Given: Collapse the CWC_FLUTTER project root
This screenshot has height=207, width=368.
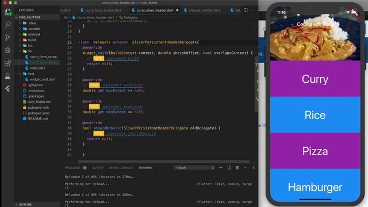Looking at the screenshot, I should point(29,17).
